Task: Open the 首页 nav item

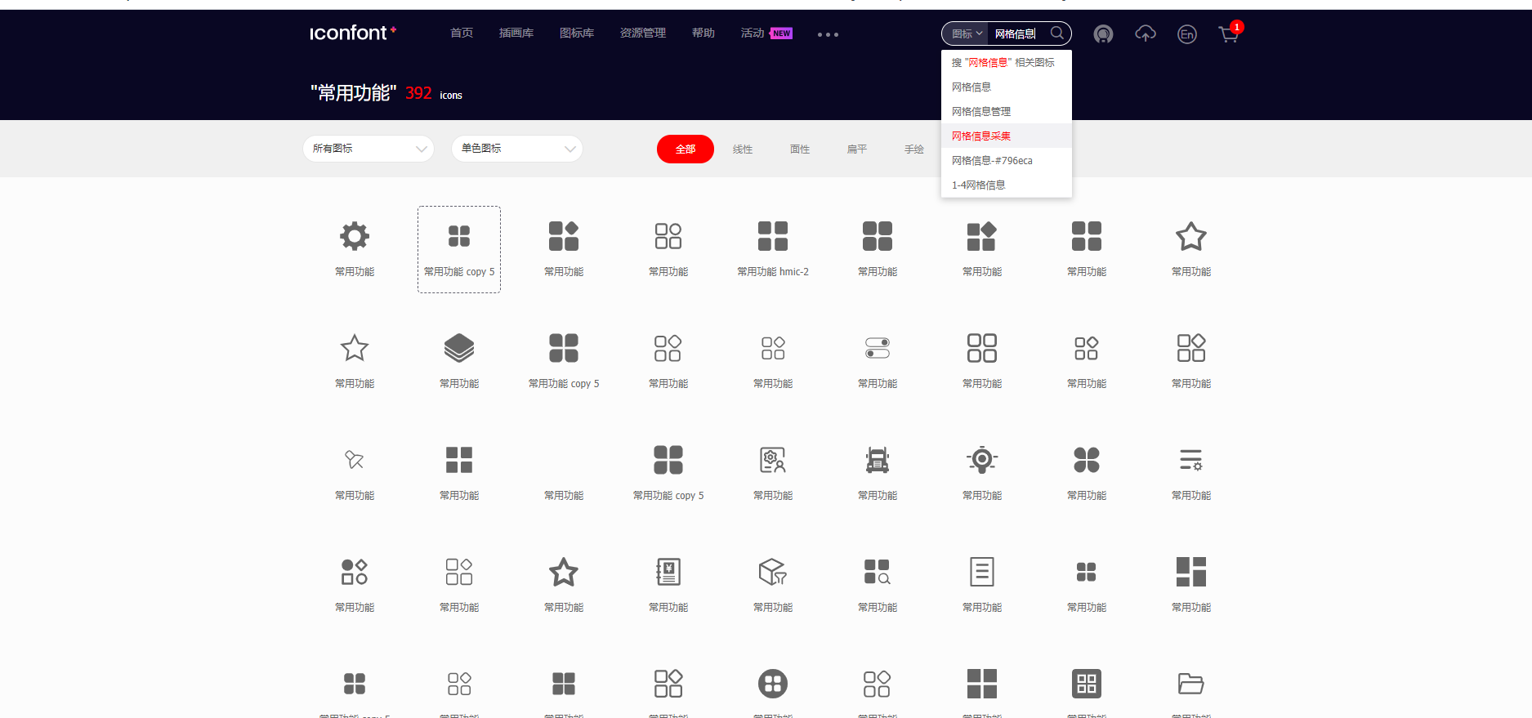Action: click(x=462, y=33)
